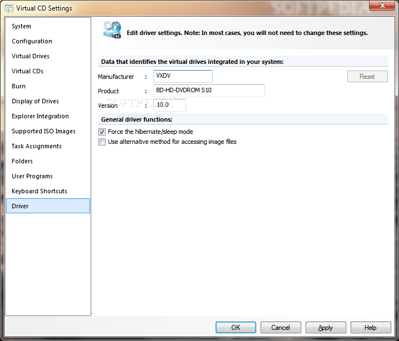399x341 pixels.
Task: Click the Version label
Action: click(x=108, y=106)
